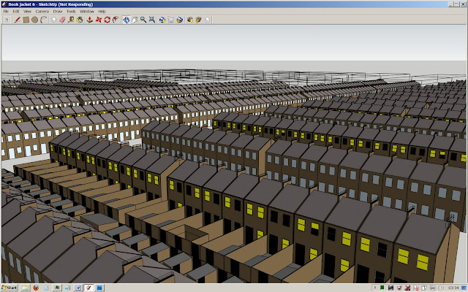Screen dimensions: 468x292
Task: Expand the Window menu
Action: 86,12
